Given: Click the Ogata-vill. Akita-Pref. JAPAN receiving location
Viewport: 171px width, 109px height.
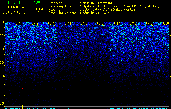Looking at the screenshot, I should 121,6.
